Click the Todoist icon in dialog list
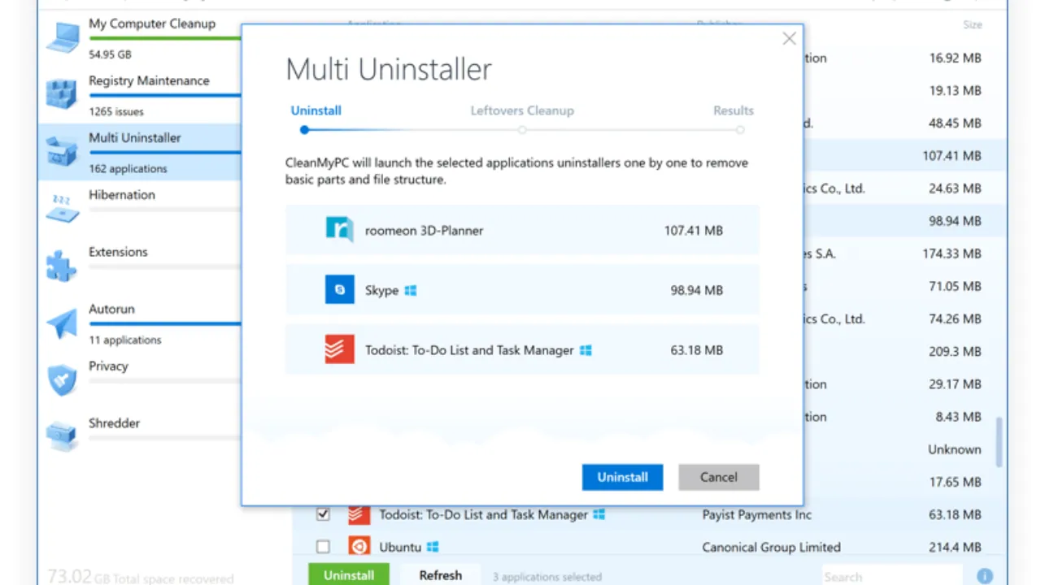Image resolution: width=1041 pixels, height=585 pixels. 339,349
